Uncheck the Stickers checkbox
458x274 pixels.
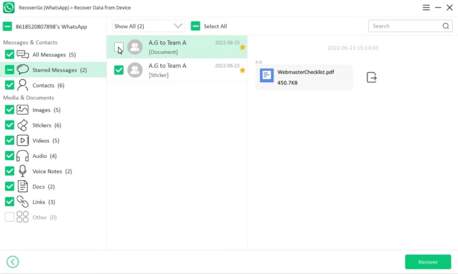[9, 125]
